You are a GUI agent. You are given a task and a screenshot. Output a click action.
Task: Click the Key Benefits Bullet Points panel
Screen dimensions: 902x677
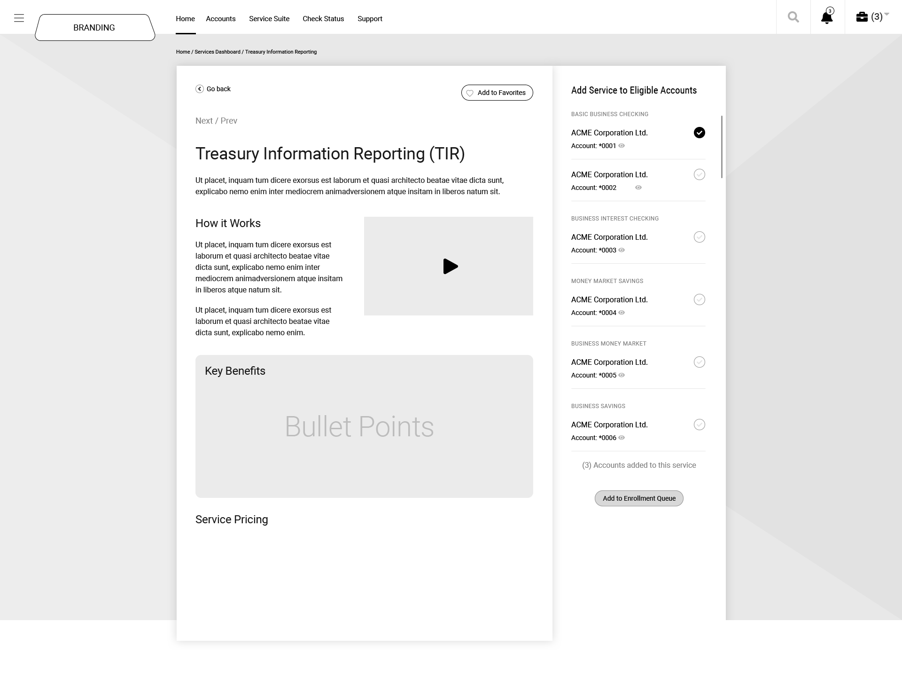point(364,426)
